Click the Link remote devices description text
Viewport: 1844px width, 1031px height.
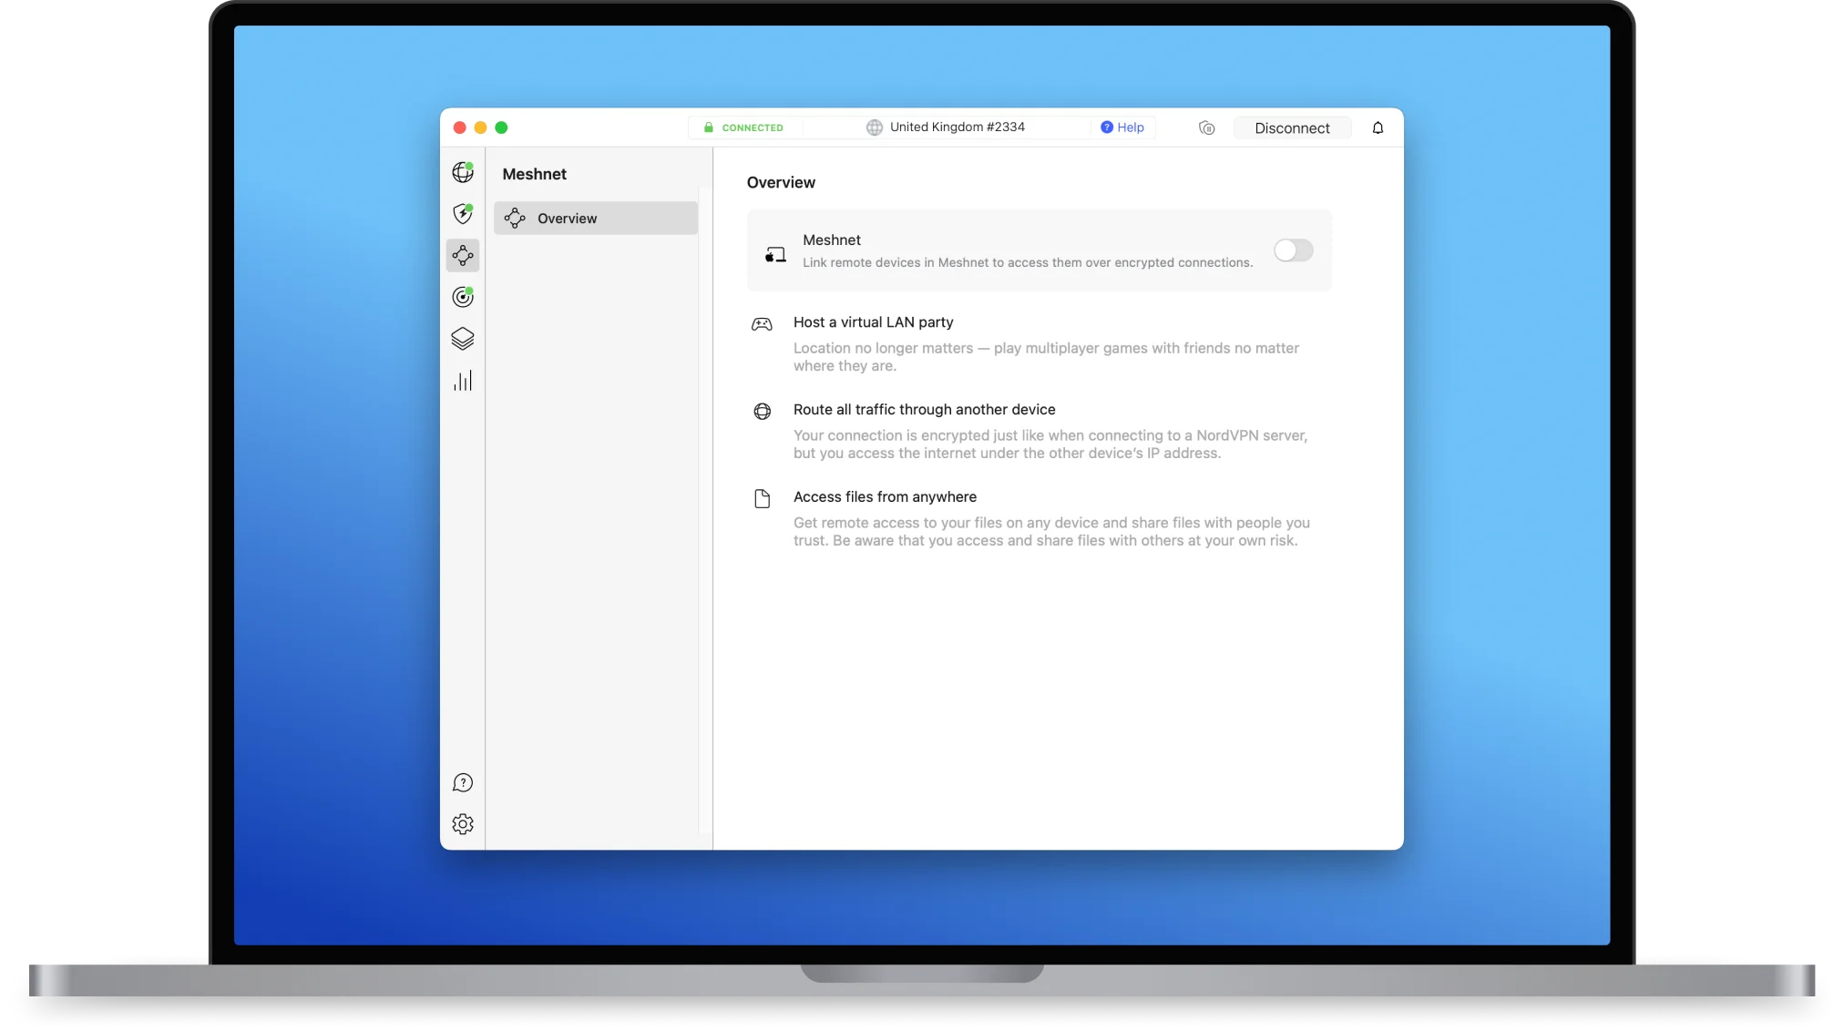tap(1028, 262)
